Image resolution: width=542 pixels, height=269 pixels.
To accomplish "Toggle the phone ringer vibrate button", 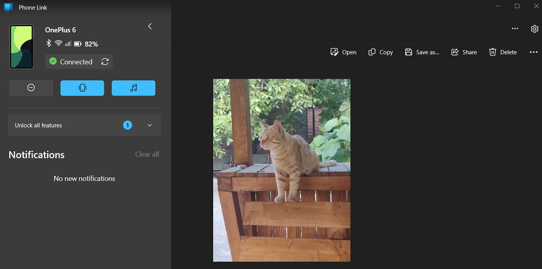I will click(x=82, y=88).
